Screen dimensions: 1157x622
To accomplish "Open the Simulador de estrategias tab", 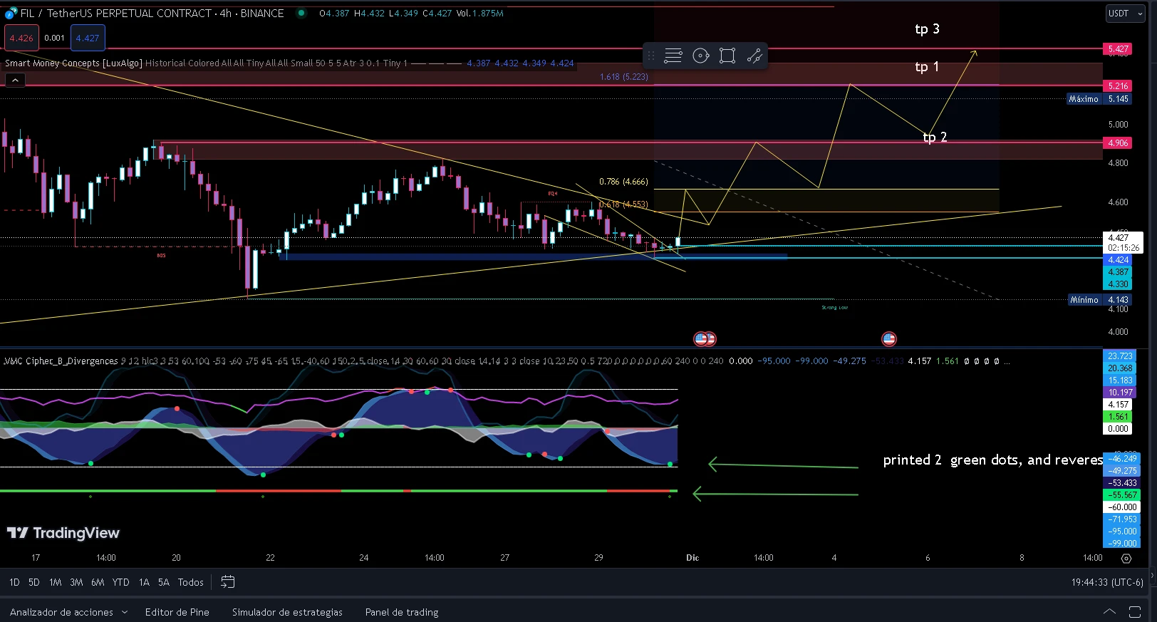I will (287, 612).
